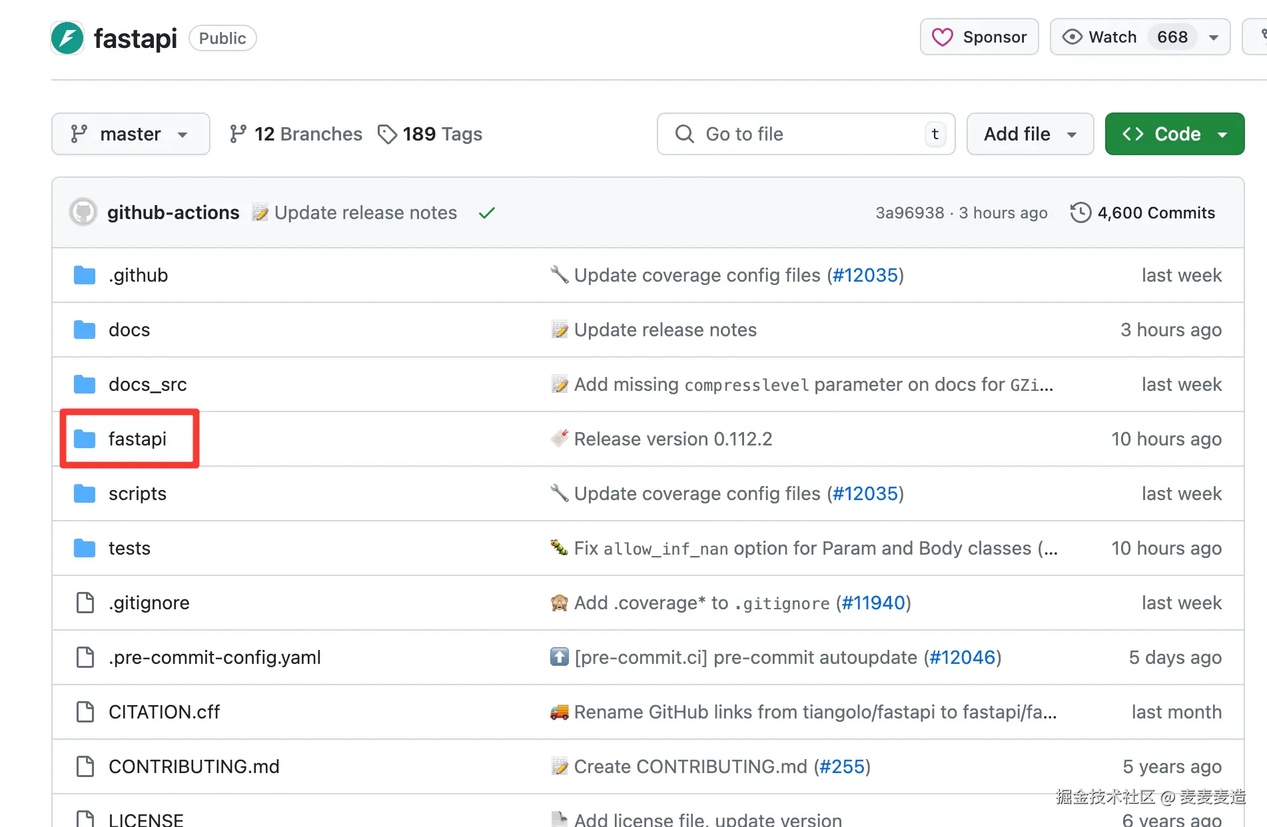1267x827 pixels.
Task: Click the Sponsor heart icon
Action: coord(942,37)
